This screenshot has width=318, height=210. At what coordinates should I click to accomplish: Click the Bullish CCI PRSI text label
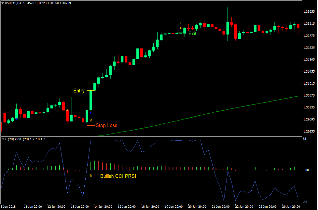click(x=119, y=176)
